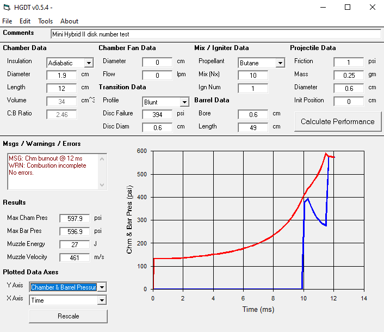Click the Rescale button

[x=68, y=316]
